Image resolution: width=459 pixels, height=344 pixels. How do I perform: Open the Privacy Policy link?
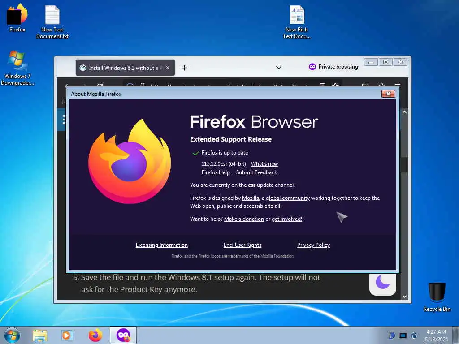coord(313,245)
